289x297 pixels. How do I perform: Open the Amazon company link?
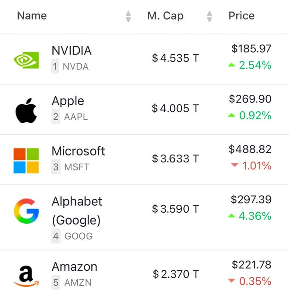point(74,267)
